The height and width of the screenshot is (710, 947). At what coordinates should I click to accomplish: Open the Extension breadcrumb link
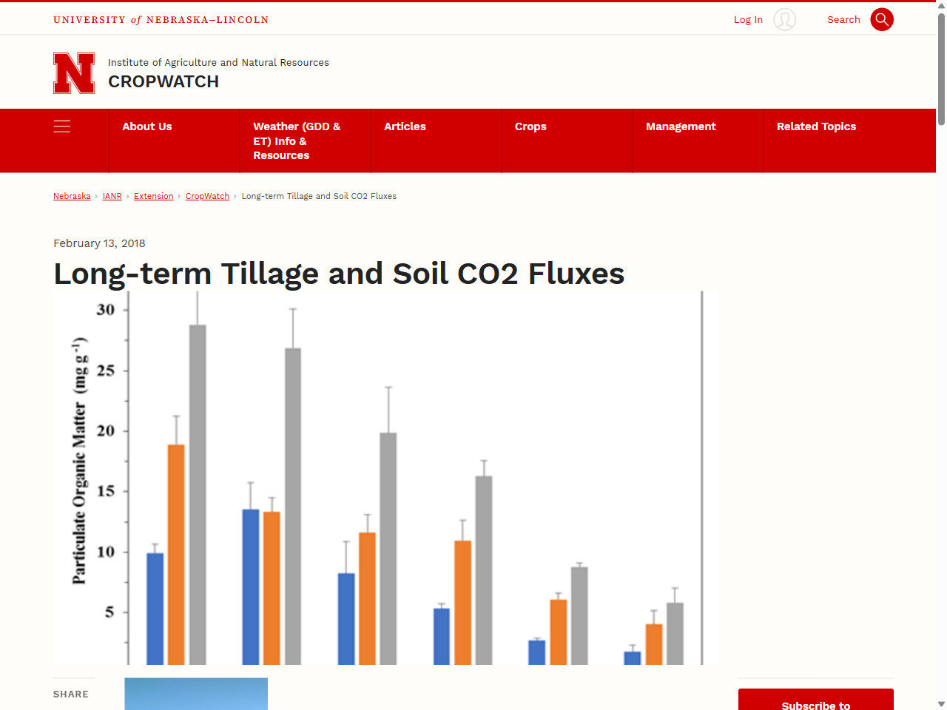click(x=153, y=196)
